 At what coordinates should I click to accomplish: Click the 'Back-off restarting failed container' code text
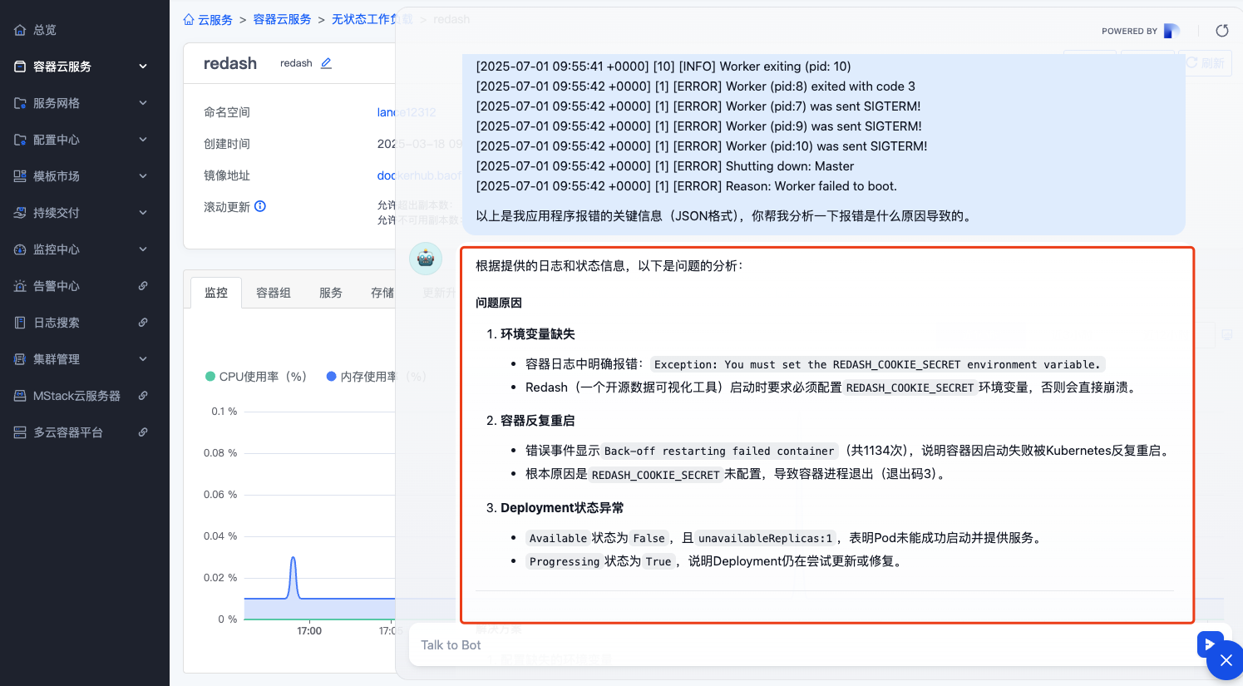[719, 451]
